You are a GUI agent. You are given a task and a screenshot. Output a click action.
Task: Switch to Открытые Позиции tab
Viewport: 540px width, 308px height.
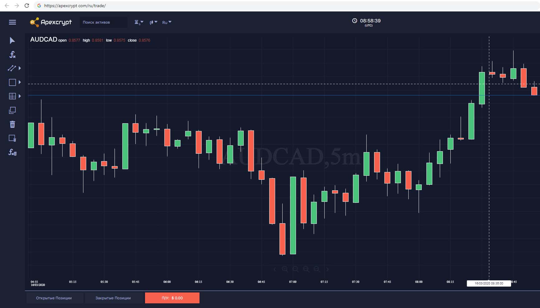point(54,298)
